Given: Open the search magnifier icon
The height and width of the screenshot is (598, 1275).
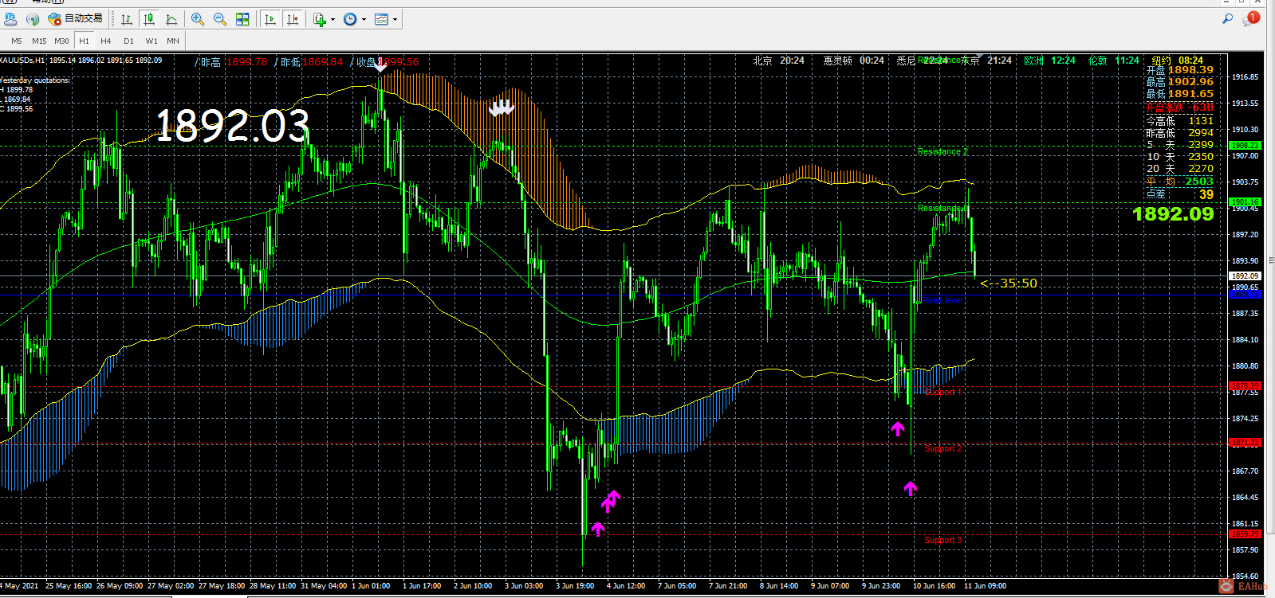Looking at the screenshot, I should (x=1228, y=18).
